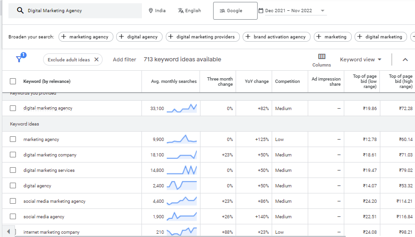Sort by the Competition column header
Image resolution: width=415 pixels, height=237 pixels.
[x=287, y=81]
